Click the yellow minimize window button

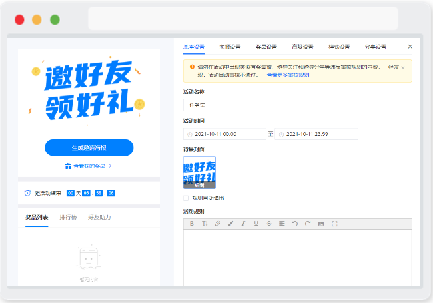tap(37, 20)
